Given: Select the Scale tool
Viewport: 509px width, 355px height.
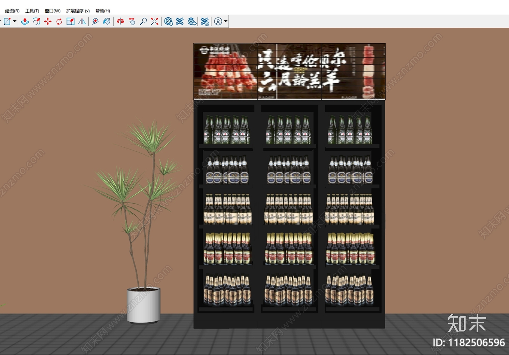Looking at the screenshot, I should [70, 21].
